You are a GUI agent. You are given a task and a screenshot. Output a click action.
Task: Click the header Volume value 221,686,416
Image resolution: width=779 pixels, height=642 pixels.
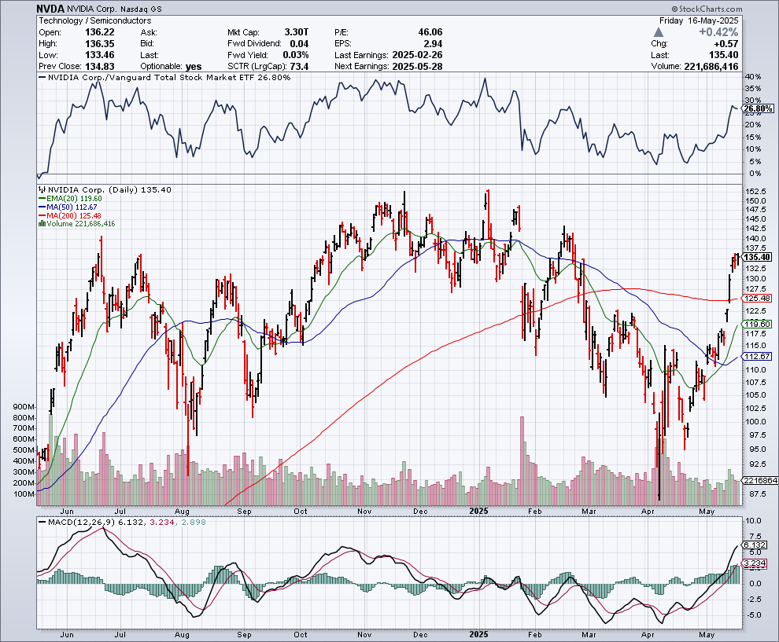[711, 67]
